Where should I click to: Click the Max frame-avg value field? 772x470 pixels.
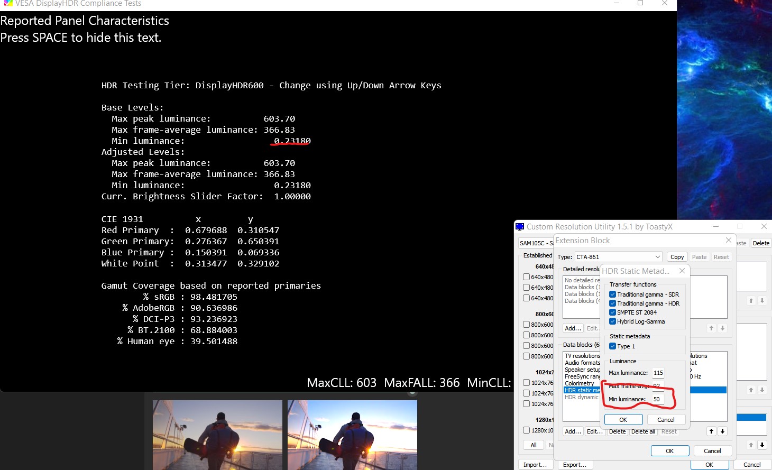pyautogui.click(x=657, y=386)
